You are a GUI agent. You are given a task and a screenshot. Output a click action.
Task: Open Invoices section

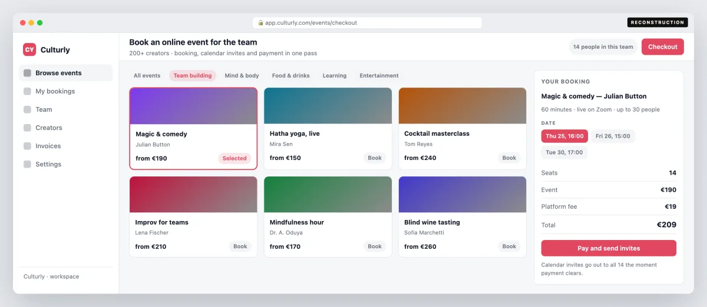pos(66,146)
